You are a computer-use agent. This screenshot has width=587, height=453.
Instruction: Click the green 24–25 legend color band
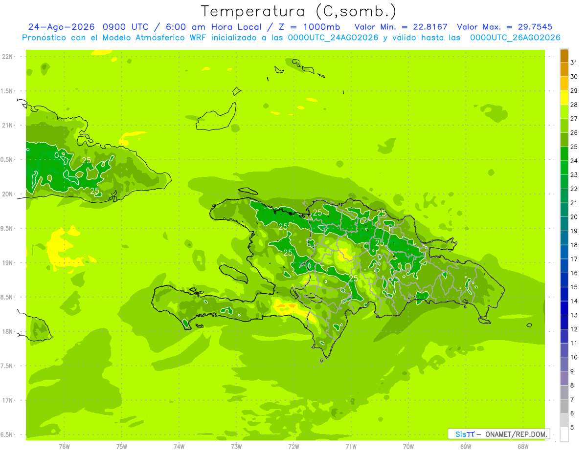(x=564, y=153)
